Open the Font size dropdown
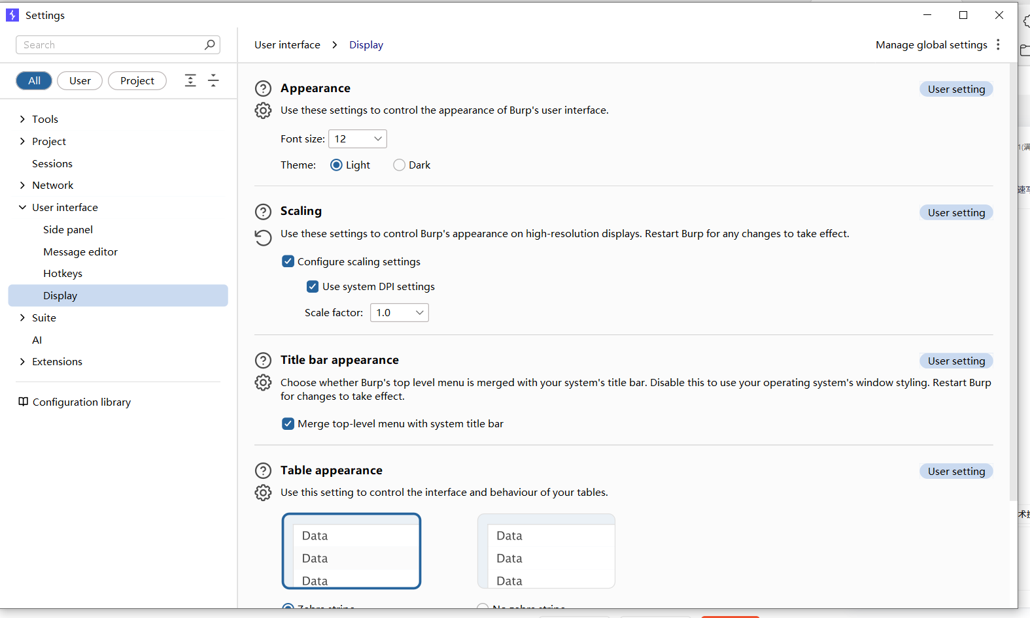This screenshot has width=1030, height=618. pos(358,139)
